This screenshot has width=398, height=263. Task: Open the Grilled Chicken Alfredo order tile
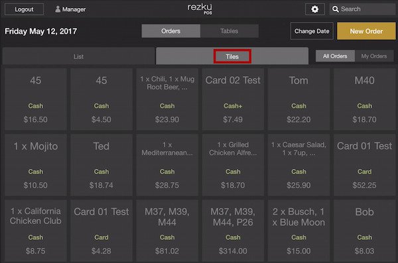coord(233,165)
